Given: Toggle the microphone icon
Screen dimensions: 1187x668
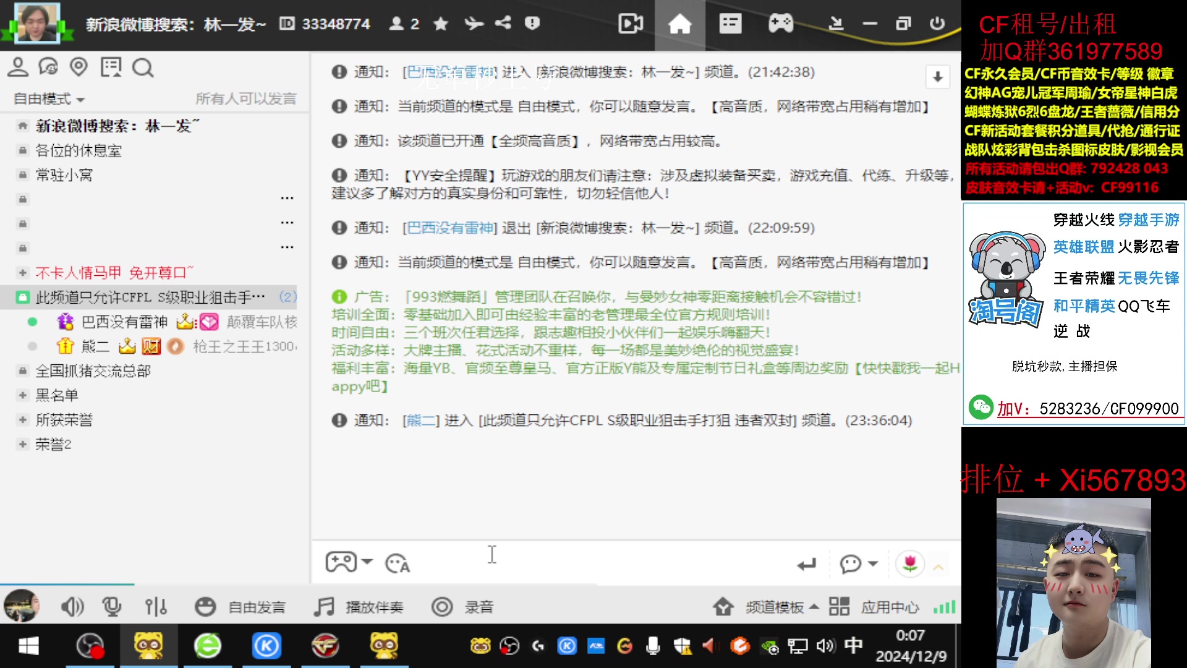Looking at the screenshot, I should [112, 607].
